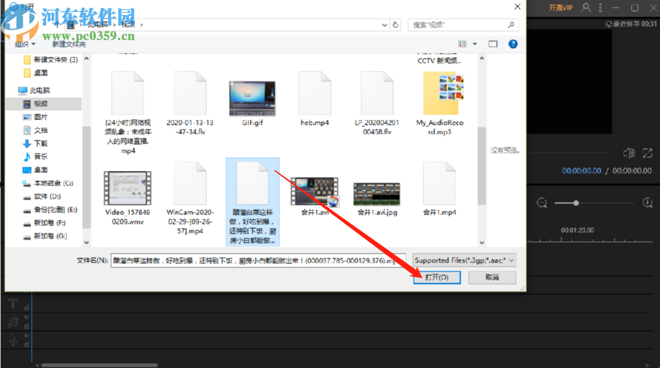Click the timeline zoom slider handle
The image size is (660, 368).
click(576, 203)
